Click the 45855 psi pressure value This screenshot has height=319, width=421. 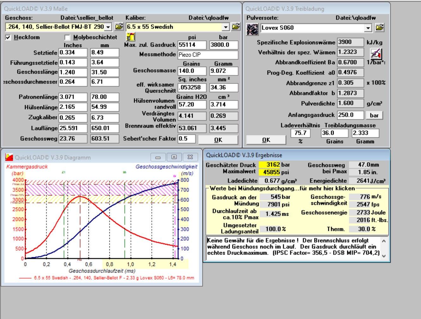point(269,172)
